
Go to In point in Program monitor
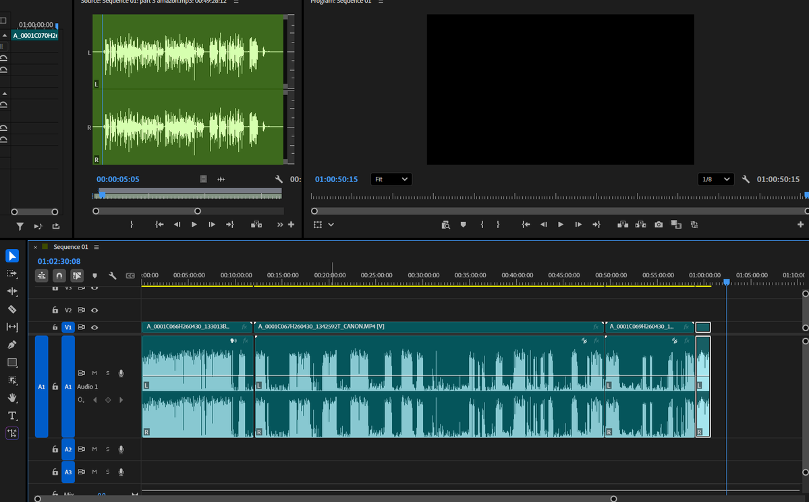[x=525, y=225]
